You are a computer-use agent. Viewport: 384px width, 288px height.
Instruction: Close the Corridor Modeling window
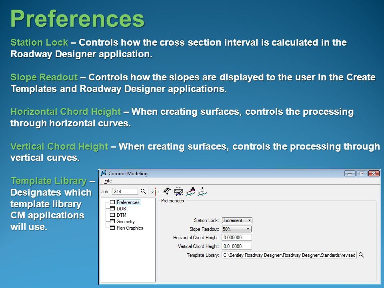(374, 173)
